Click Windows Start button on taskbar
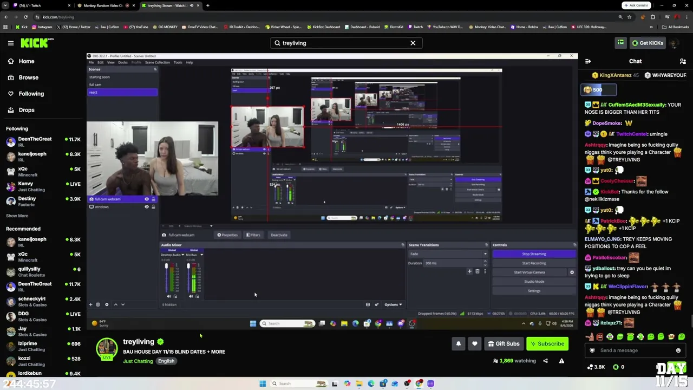Screen dimensions: 693x390 (x=263, y=383)
